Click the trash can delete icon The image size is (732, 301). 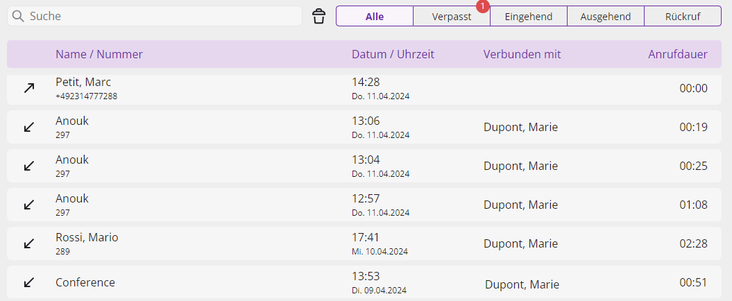319,17
